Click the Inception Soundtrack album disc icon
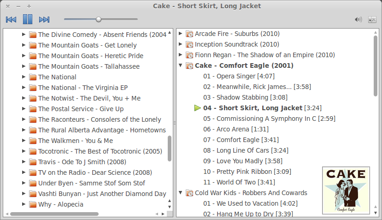 (189, 44)
